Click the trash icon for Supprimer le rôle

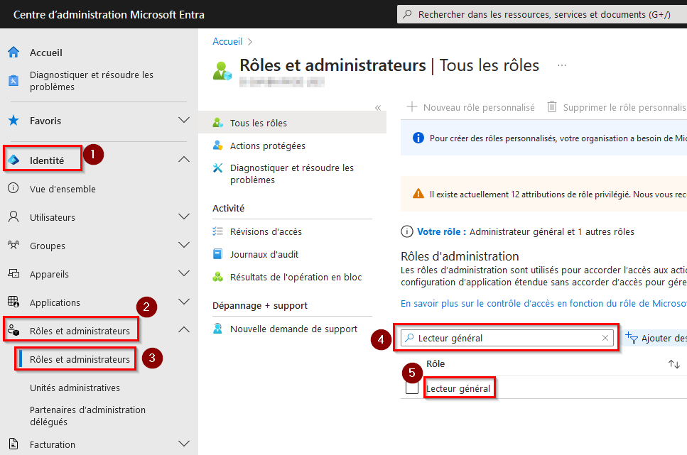(x=552, y=107)
